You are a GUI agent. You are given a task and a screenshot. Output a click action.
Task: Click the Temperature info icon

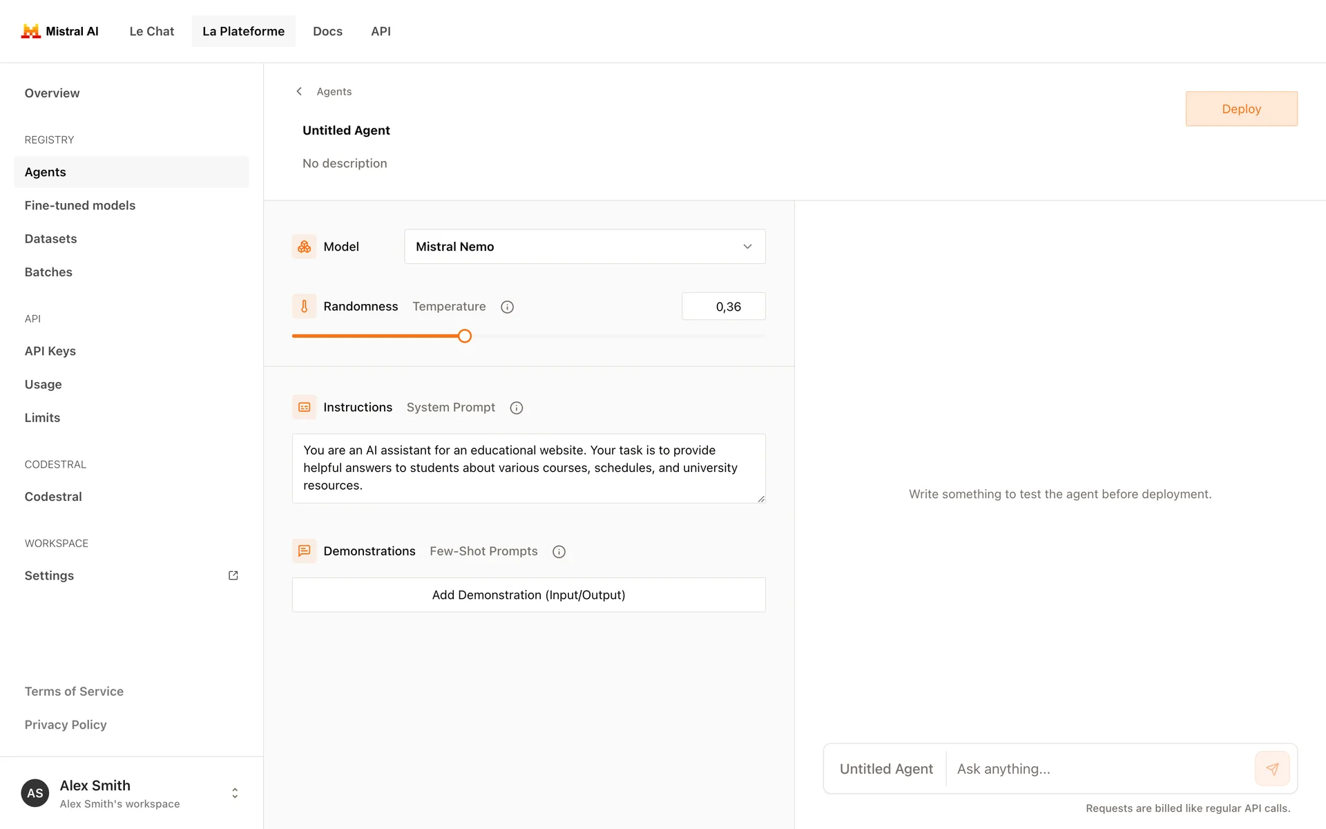(507, 307)
